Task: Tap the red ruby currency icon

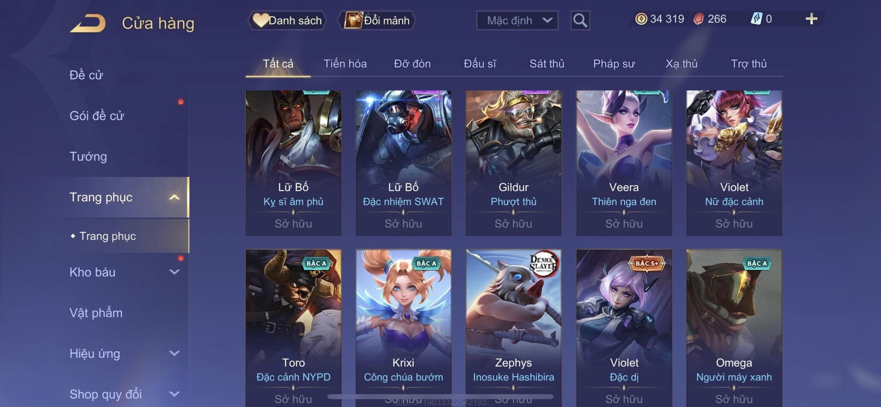Action: point(699,19)
